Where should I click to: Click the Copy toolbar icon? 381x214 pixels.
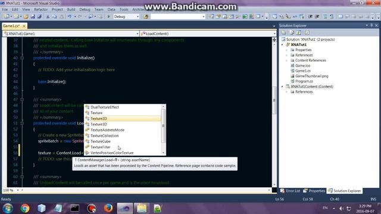(x=54, y=17)
